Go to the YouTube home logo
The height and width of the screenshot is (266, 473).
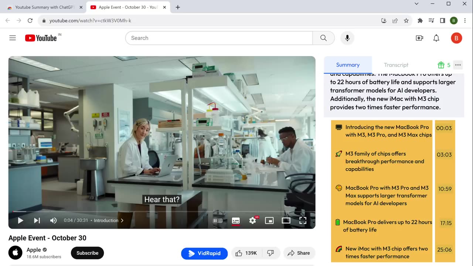(41, 38)
